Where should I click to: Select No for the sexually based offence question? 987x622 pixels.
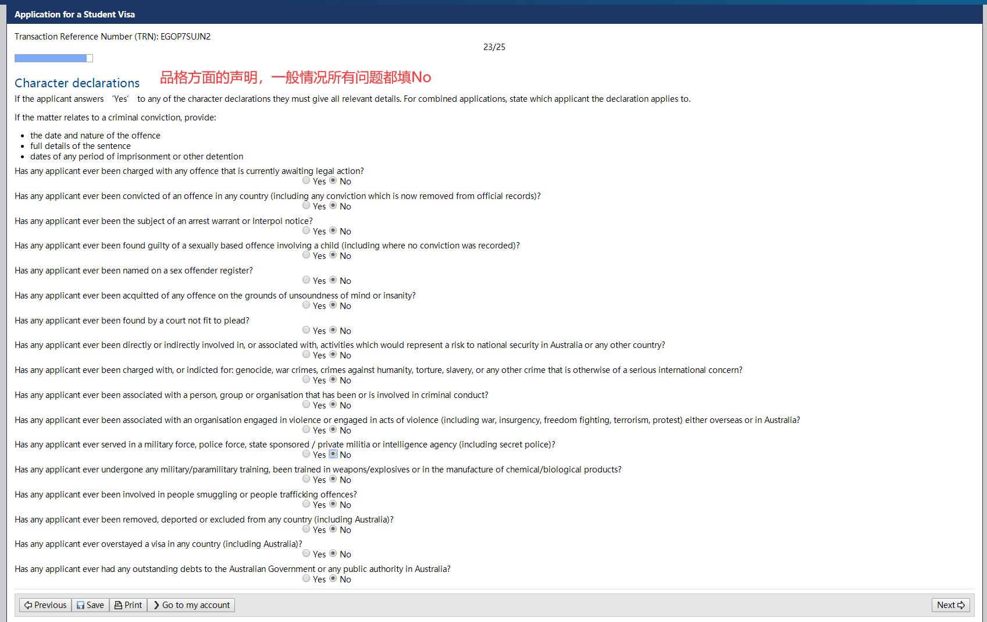pos(333,255)
